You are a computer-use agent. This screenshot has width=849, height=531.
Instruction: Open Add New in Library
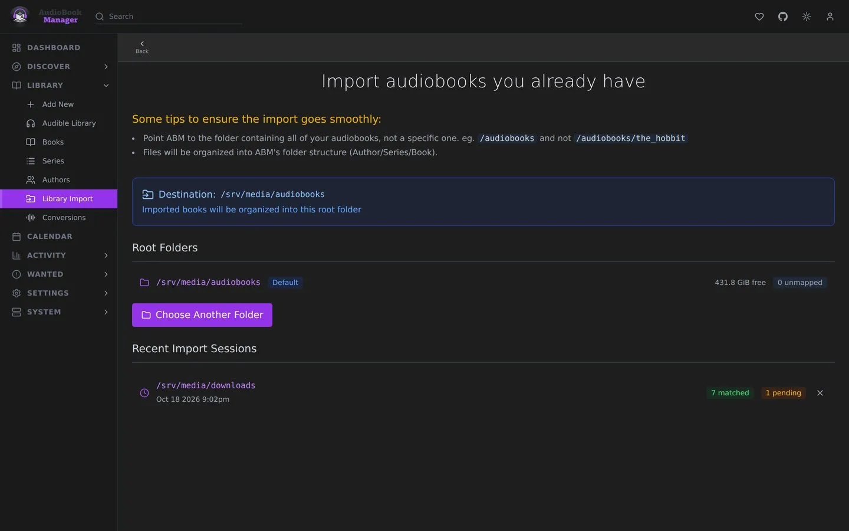point(59,104)
